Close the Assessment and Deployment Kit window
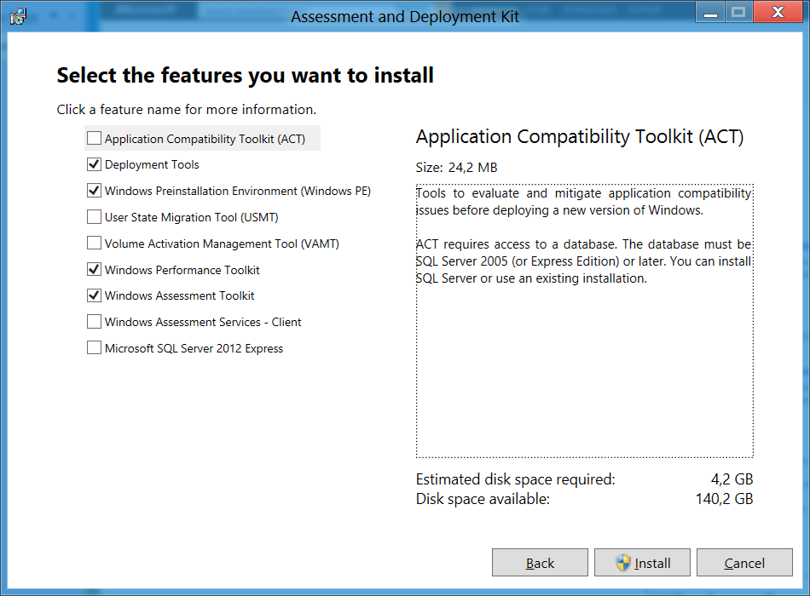810x596 pixels. [778, 12]
